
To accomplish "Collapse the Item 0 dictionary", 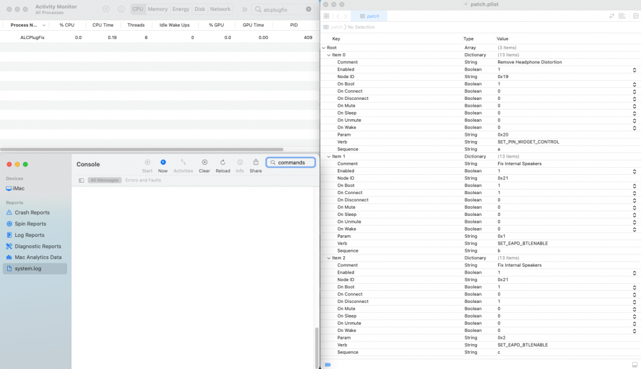I will click(x=329, y=54).
